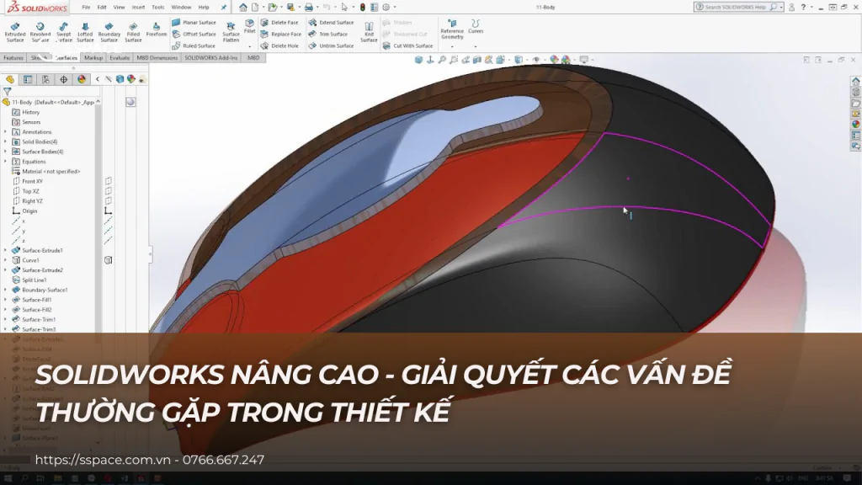Screen dimensions: 862x485
Task: Switch to the Evaluate tab
Action: (120, 58)
